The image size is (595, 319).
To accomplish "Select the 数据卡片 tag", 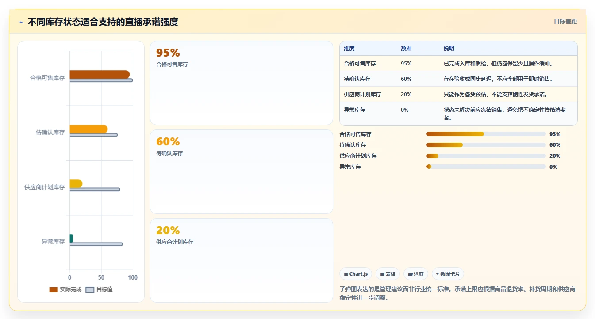I will (x=448, y=274).
